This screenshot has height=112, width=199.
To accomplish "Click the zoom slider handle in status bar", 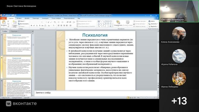I will click(x=146, y=98).
